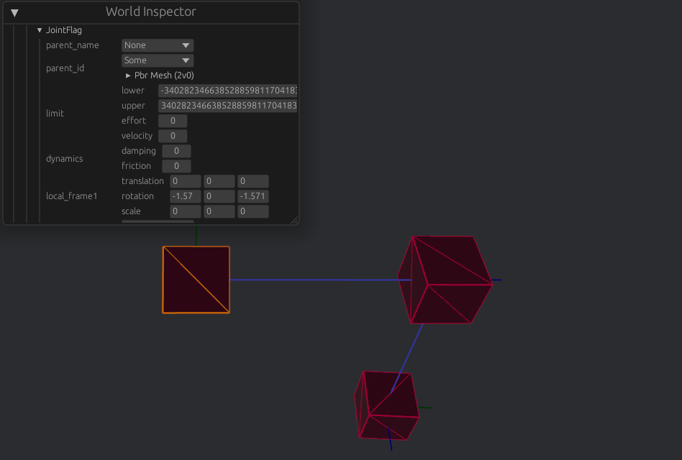Select the rotation field showing -1.57

coord(185,195)
